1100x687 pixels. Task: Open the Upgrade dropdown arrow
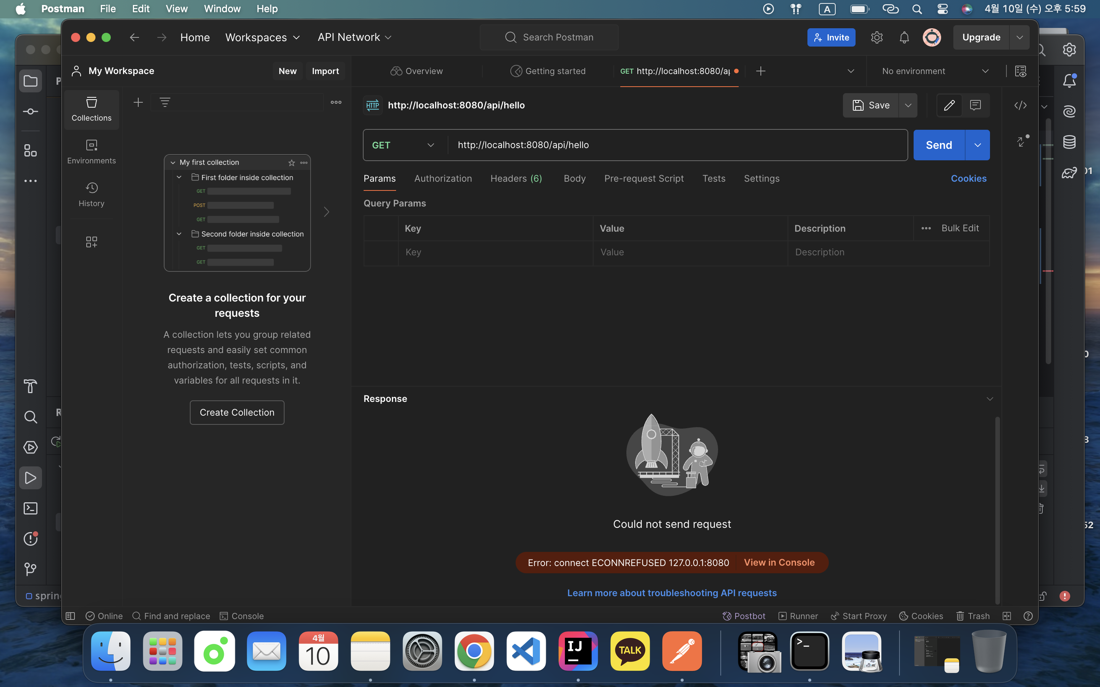(x=1019, y=37)
